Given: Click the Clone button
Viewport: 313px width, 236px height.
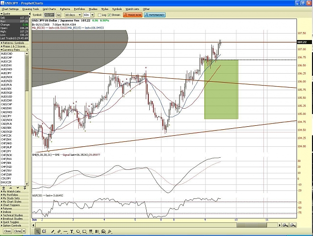Looking at the screenshot, I should pos(18,231).
